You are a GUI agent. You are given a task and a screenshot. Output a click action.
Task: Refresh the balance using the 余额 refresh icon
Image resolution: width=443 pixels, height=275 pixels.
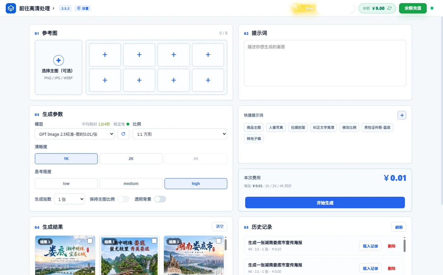(x=389, y=8)
